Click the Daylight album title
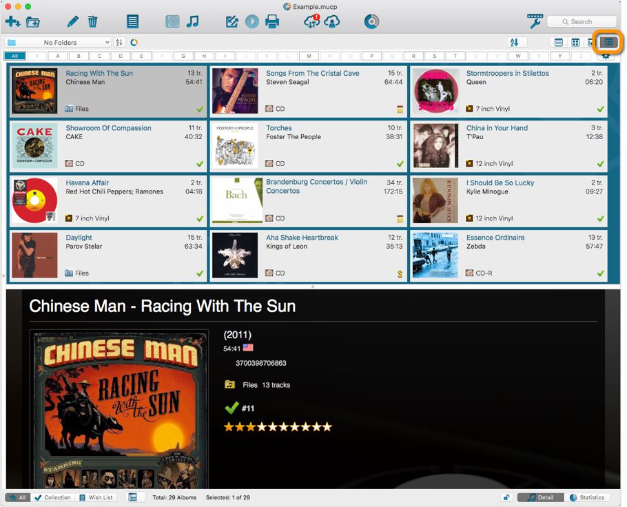 tap(79, 238)
